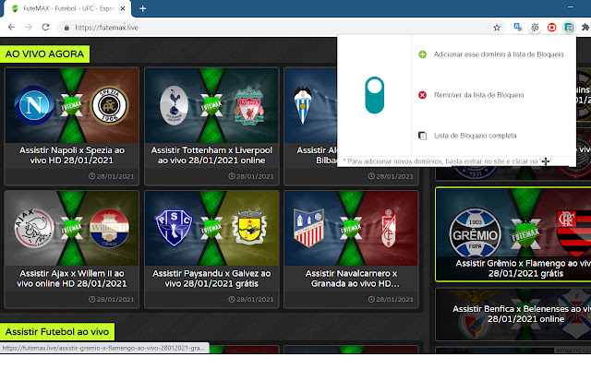Click the browser back arrow
The height and width of the screenshot is (369, 591).
point(11,27)
